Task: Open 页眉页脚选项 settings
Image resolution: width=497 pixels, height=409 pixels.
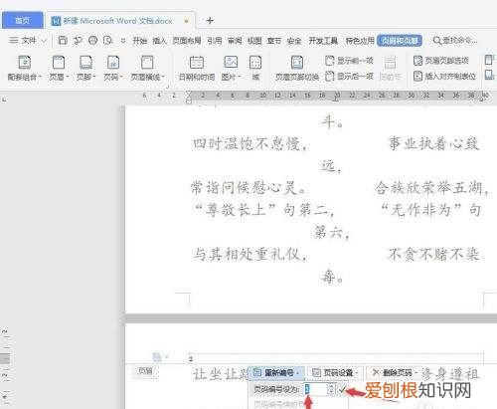Action: [x=441, y=61]
